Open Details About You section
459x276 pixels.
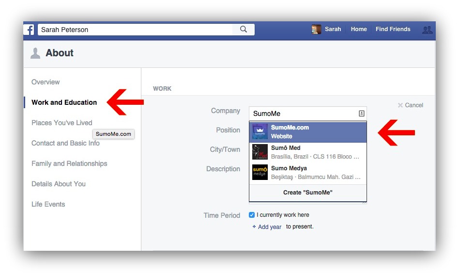(x=59, y=184)
